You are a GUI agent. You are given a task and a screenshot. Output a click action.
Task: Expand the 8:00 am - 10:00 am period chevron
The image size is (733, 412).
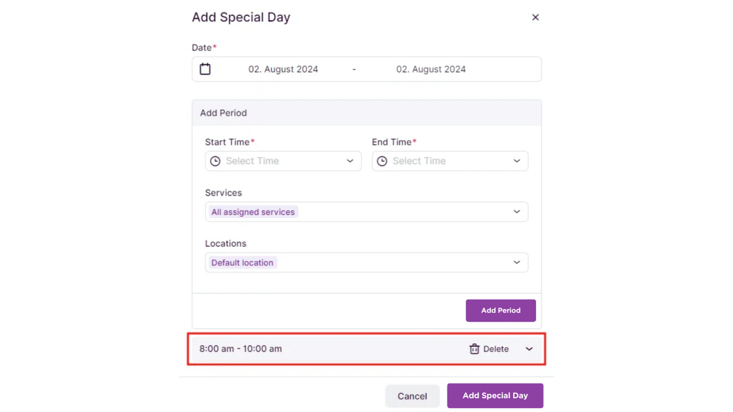[x=529, y=349]
